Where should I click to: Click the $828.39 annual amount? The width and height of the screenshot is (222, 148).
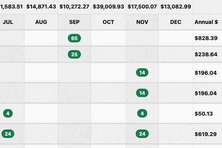206,38
